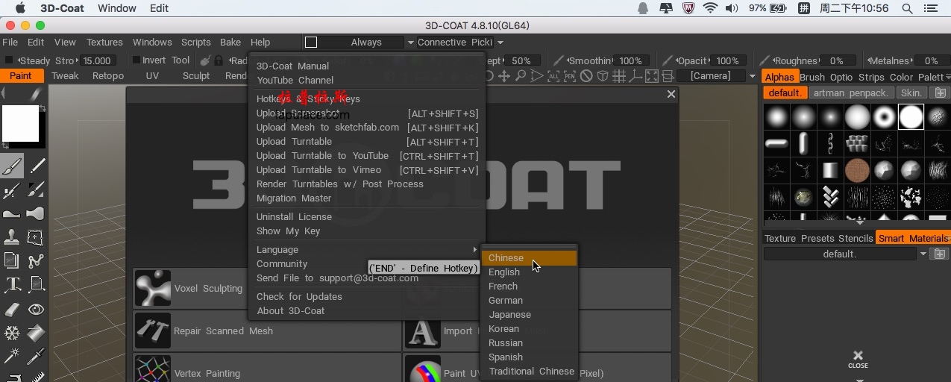
Task: Select the Eraser tool
Action: [12, 309]
